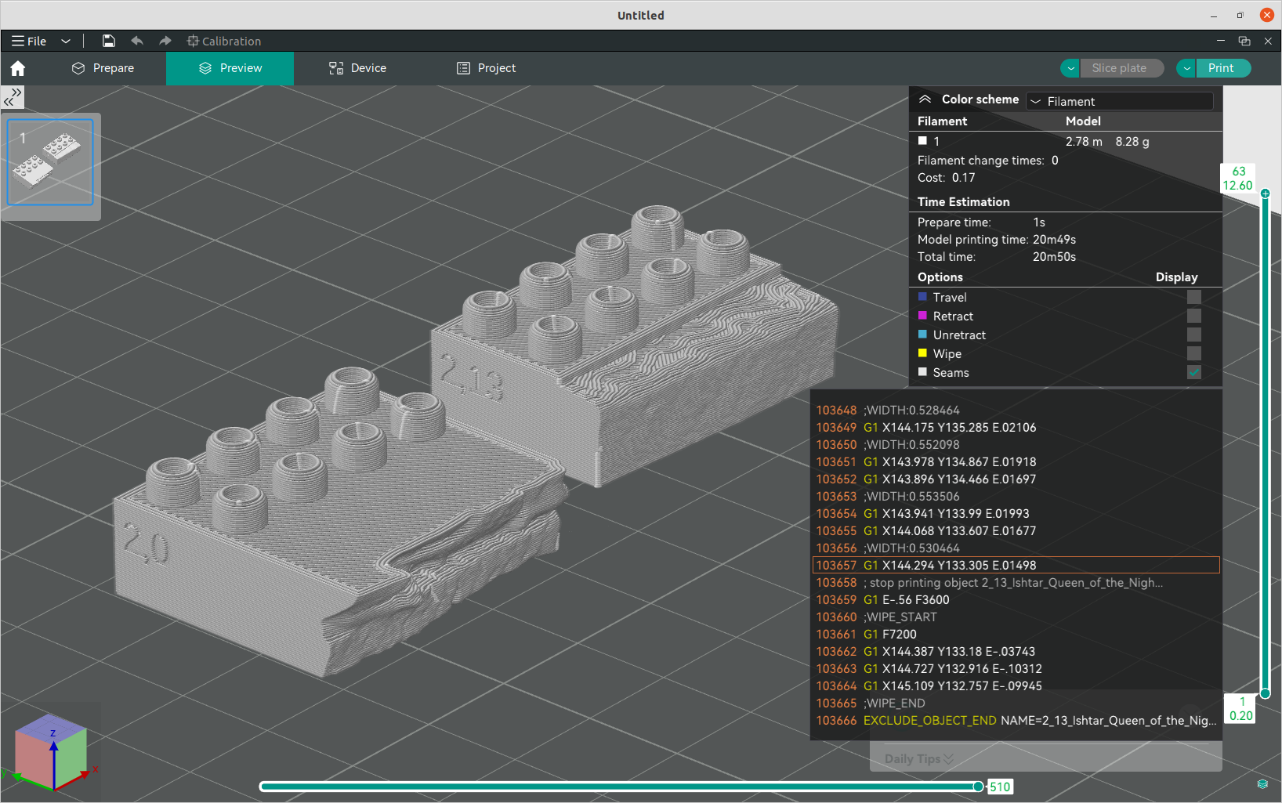Enable Travel display checkbox

pos(1193,297)
